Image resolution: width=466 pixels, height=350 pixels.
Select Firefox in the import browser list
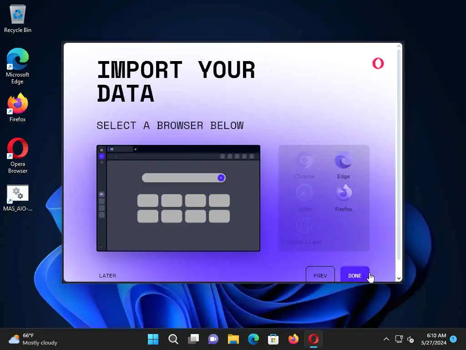(344, 198)
